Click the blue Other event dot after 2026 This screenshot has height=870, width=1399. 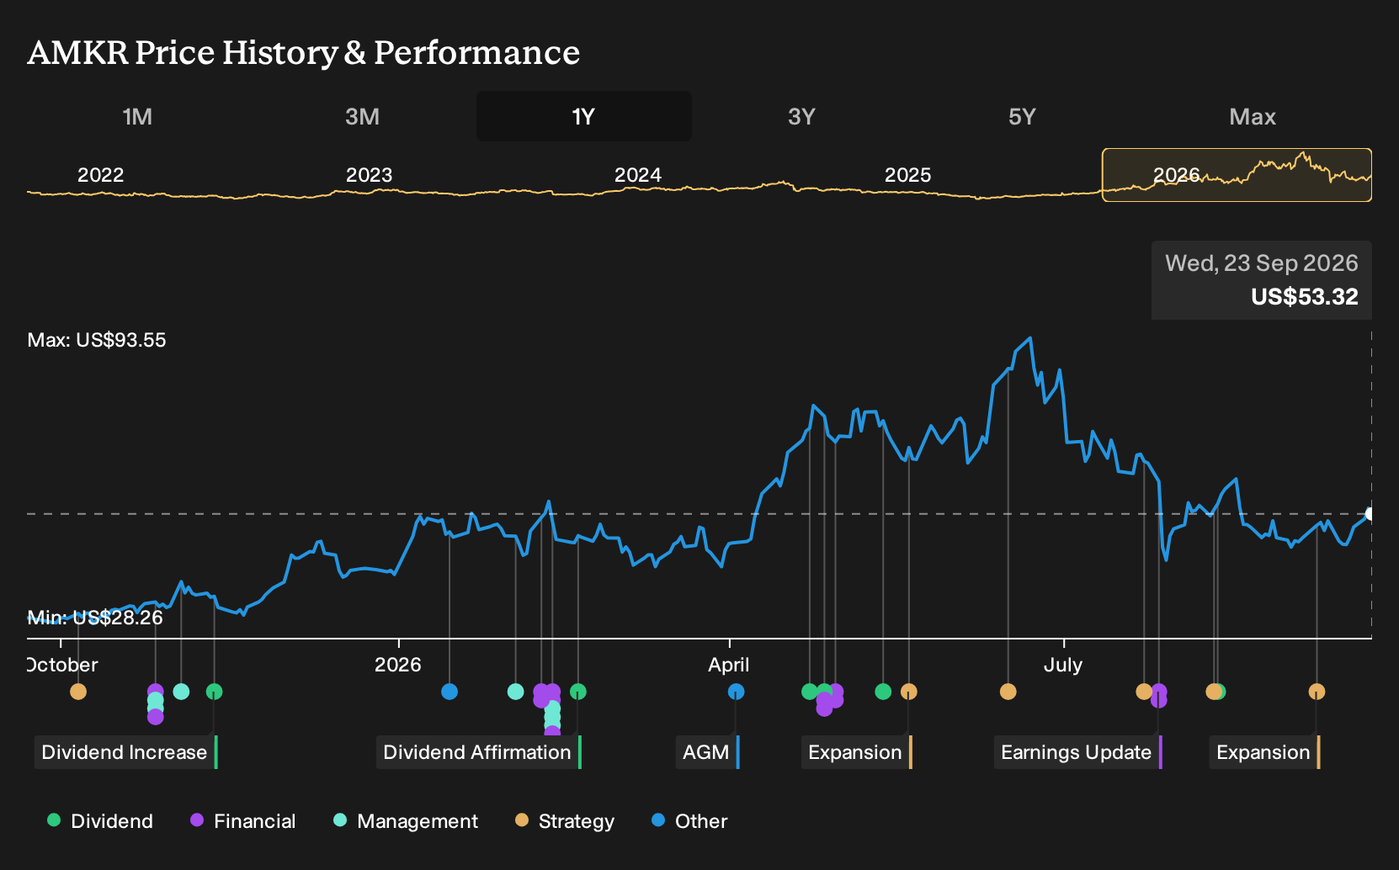[449, 692]
